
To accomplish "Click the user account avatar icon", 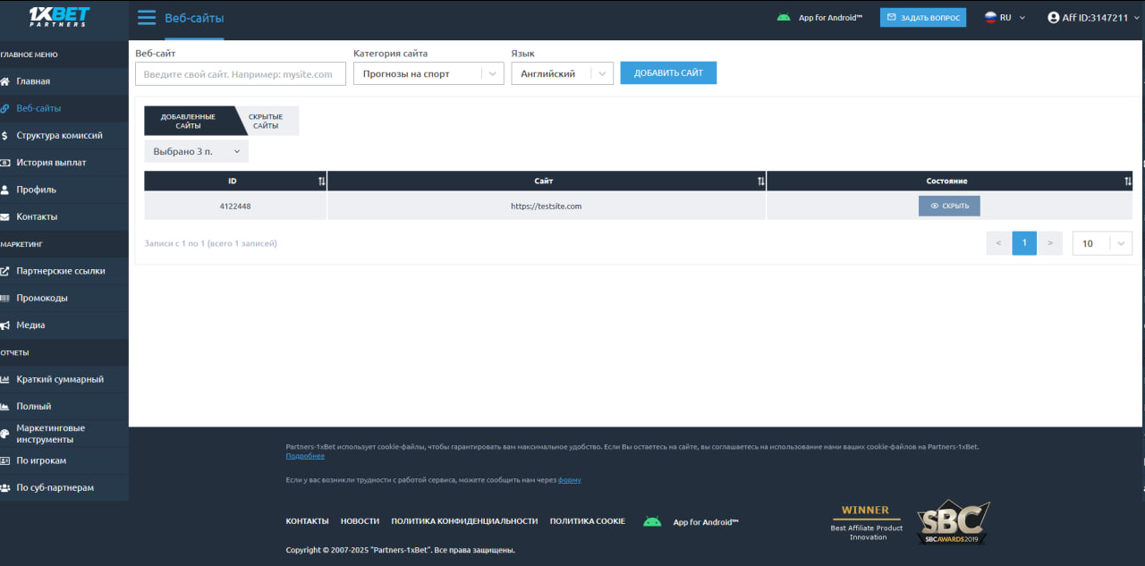I will click(1053, 18).
